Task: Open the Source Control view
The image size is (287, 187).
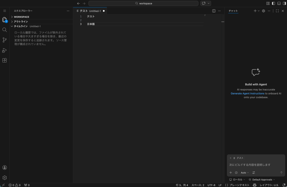Action: pos(4,40)
